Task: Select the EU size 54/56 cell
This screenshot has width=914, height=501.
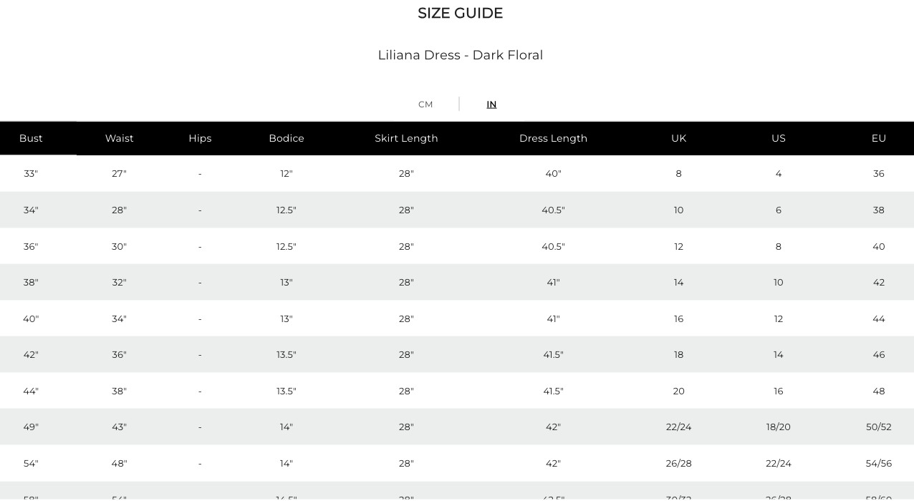Action: (879, 464)
